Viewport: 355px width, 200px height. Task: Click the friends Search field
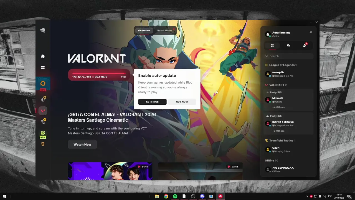[x=288, y=56]
